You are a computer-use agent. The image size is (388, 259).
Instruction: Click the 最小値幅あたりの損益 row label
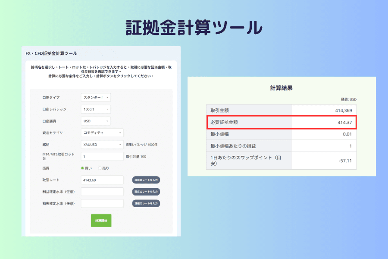pyautogui.click(x=233, y=146)
